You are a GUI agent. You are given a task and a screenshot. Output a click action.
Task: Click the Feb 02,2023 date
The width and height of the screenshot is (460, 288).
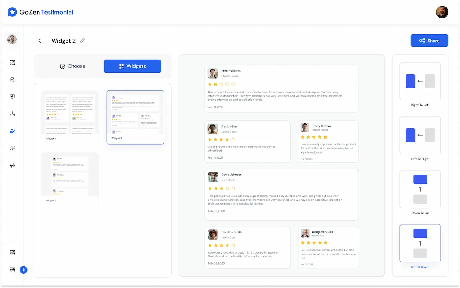click(216, 264)
